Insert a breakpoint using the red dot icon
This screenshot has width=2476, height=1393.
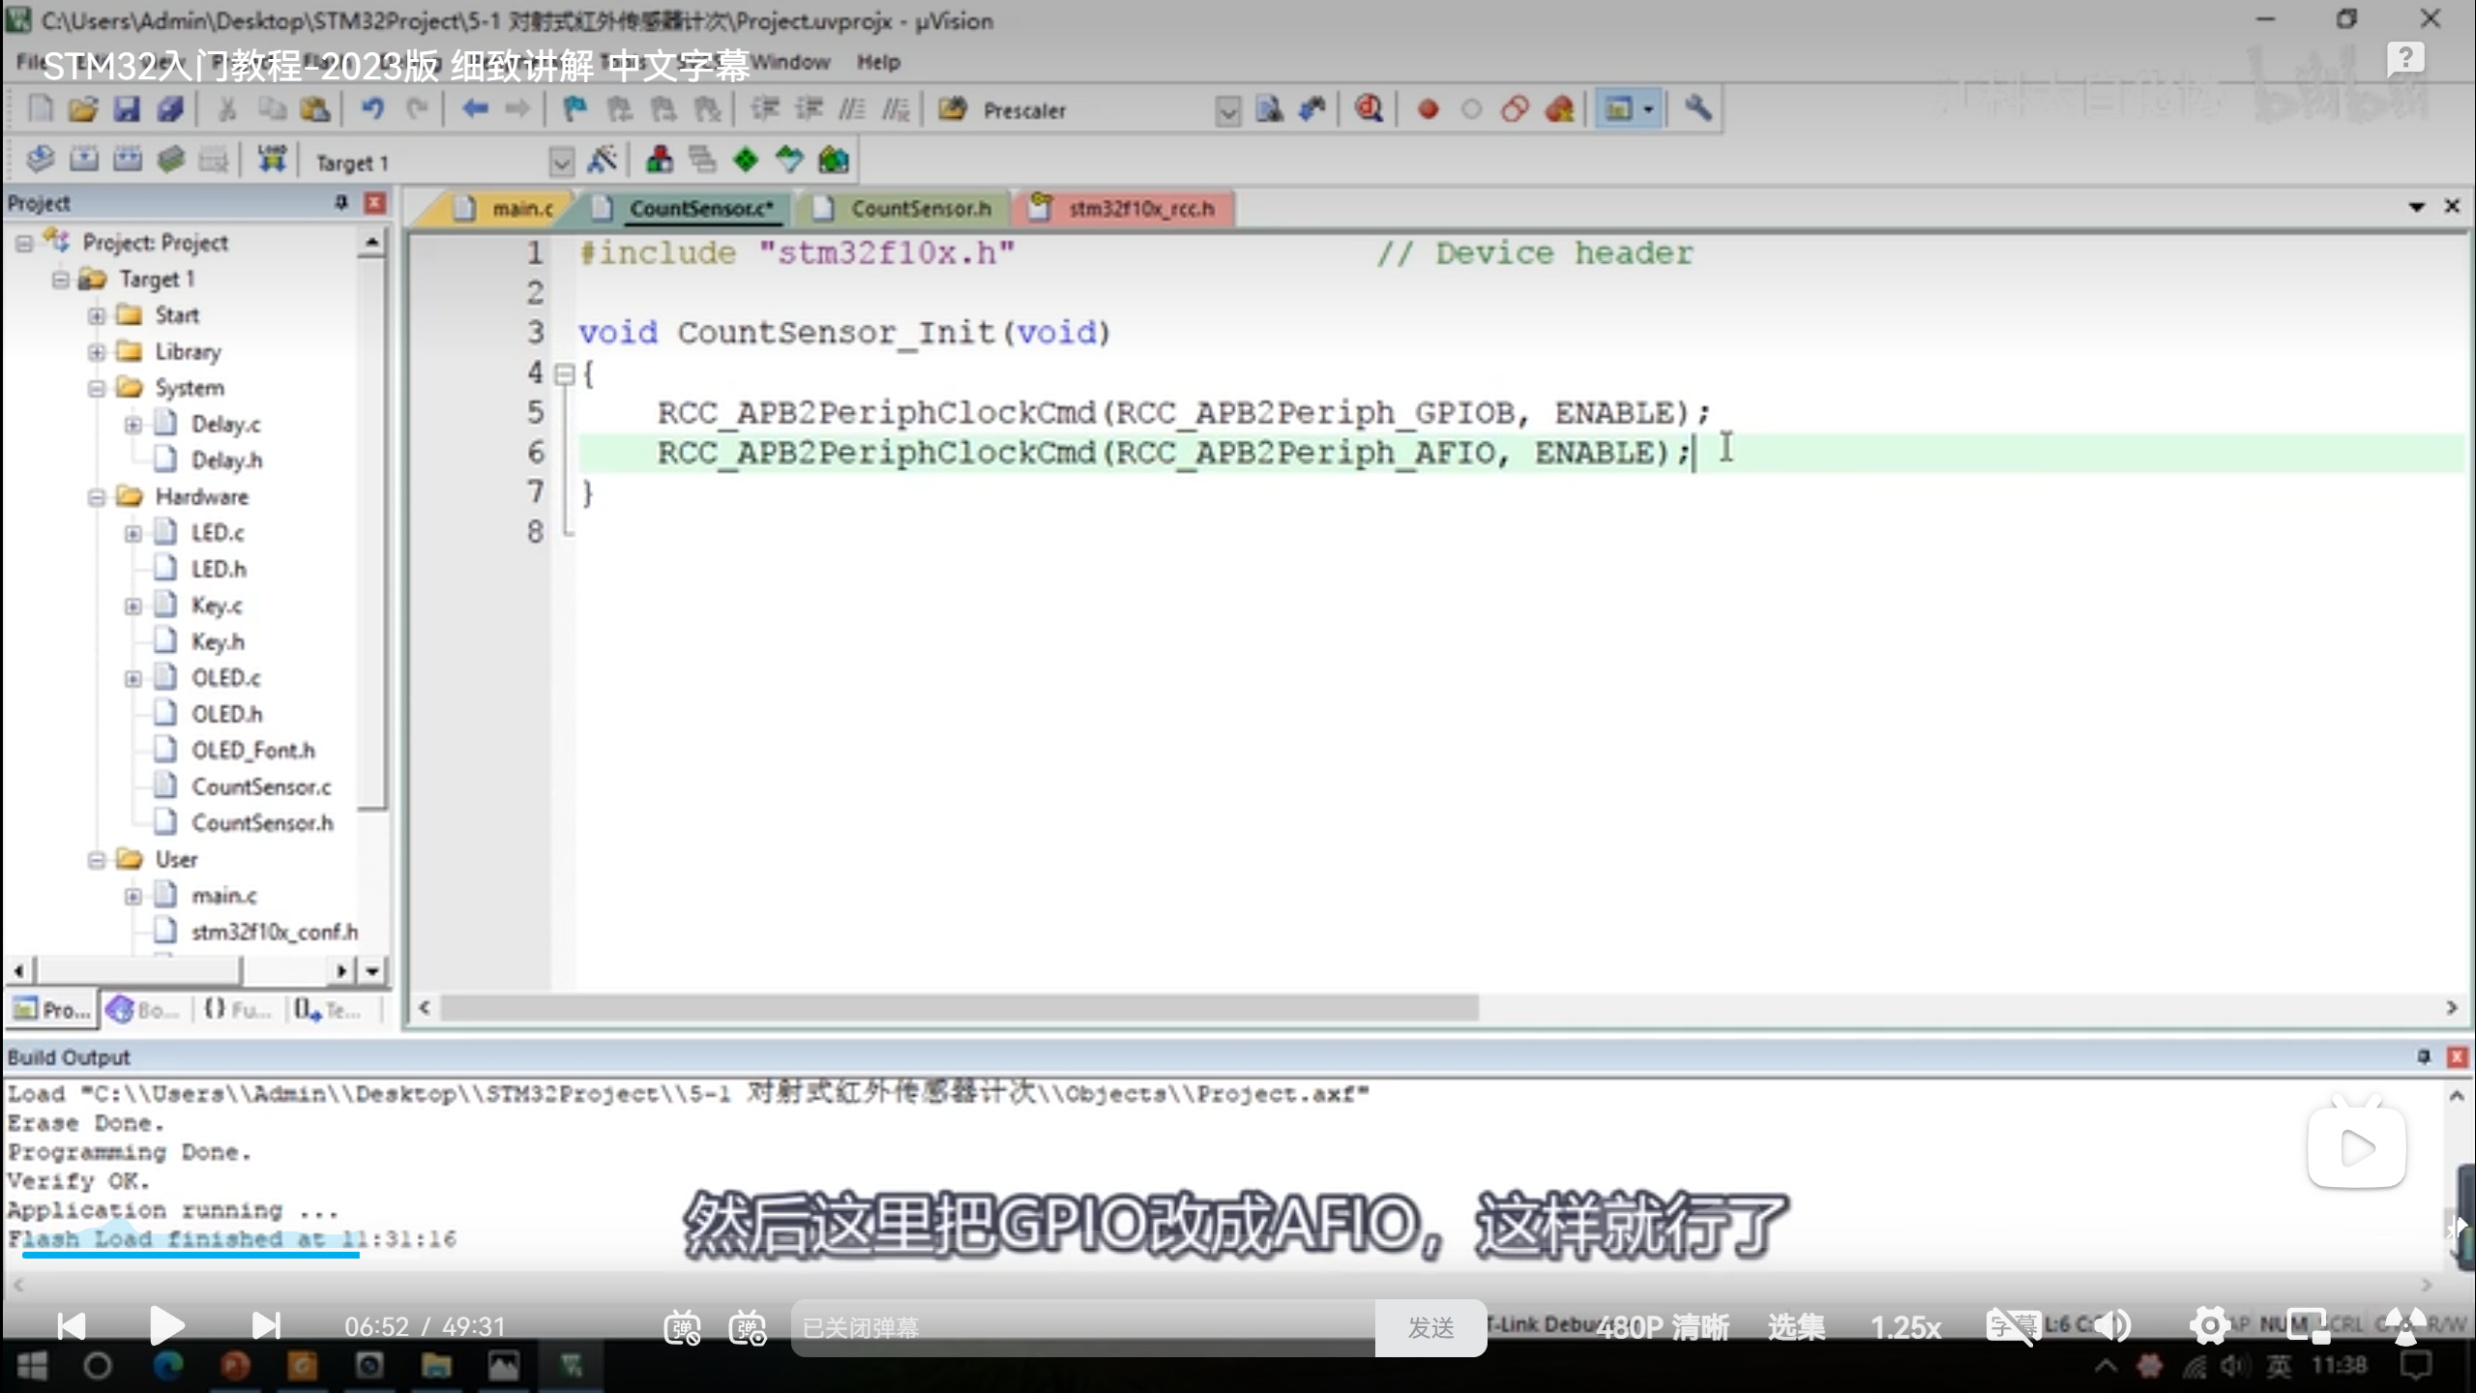[1428, 109]
